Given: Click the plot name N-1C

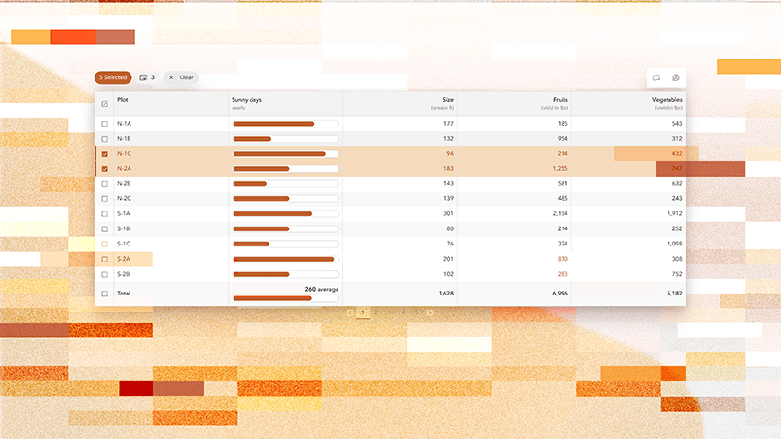Looking at the screenshot, I should point(125,154).
